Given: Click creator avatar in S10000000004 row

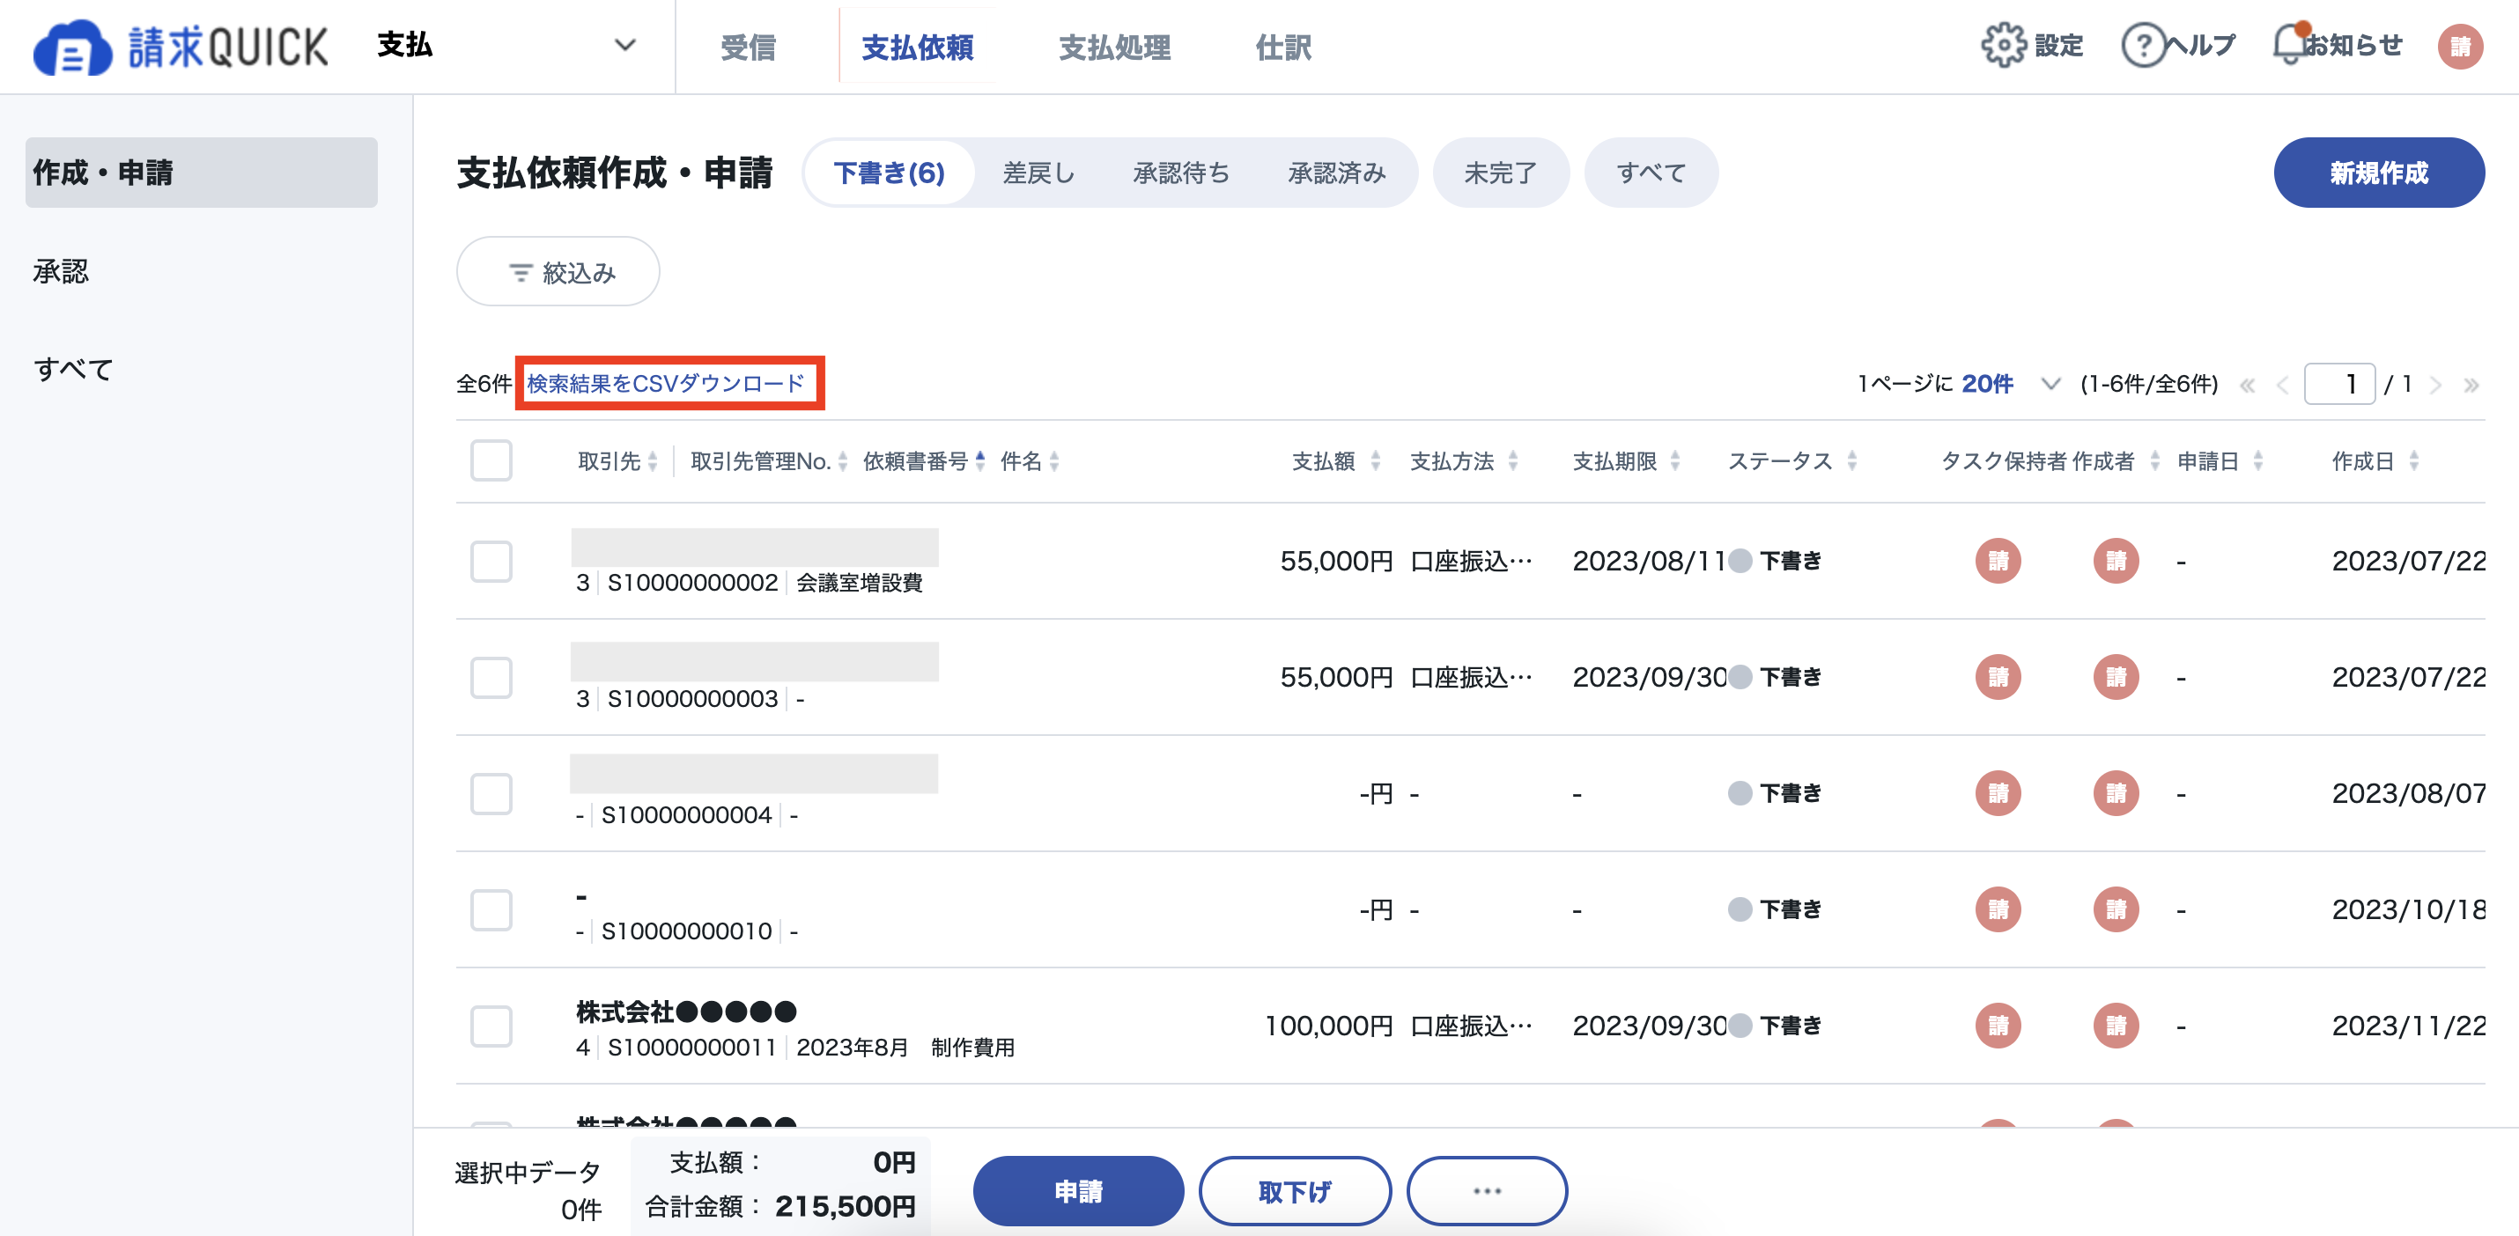Looking at the screenshot, I should (x=2115, y=793).
